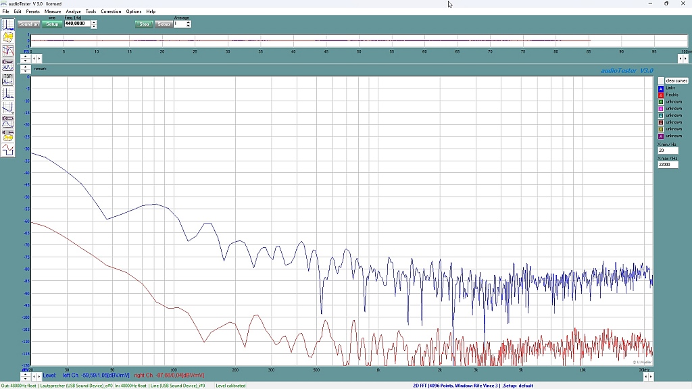Image resolution: width=692 pixels, height=389 pixels.
Task: Click the Level calibrated status text
Action: [x=230, y=386]
